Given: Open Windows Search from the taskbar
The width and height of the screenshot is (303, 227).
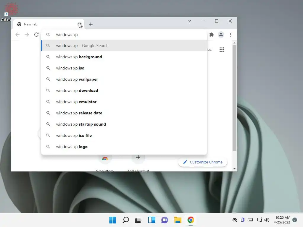Looking at the screenshot, I should coord(126,220).
